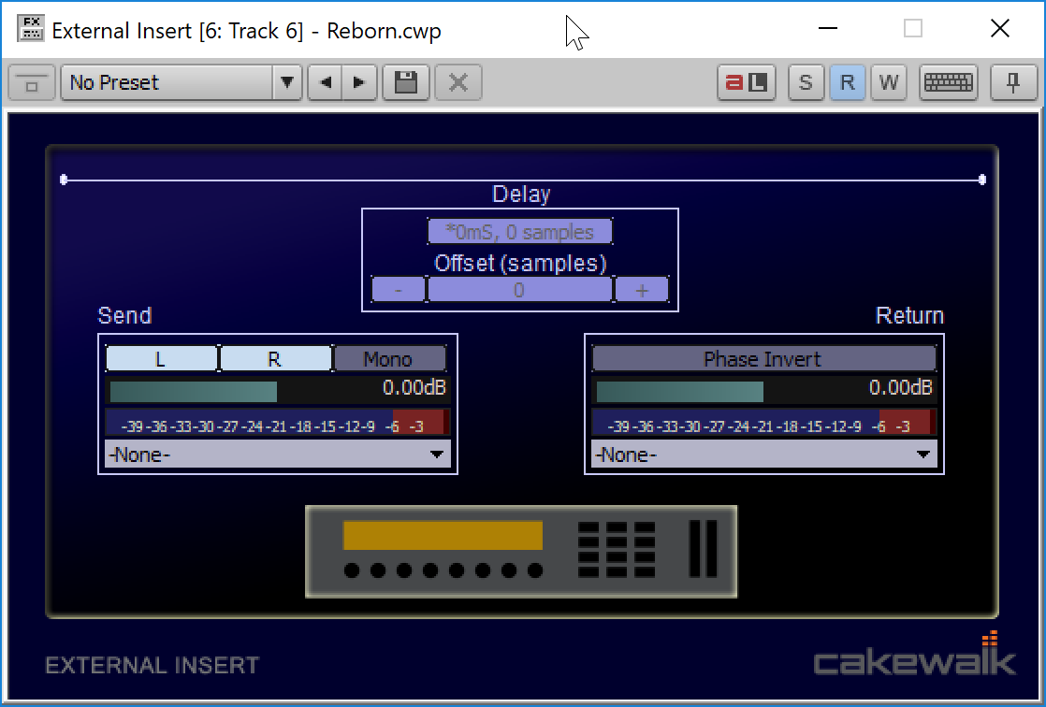Screen dimensions: 1046x707
Task: Expand the Send port -None- dropdown
Action: (278, 454)
